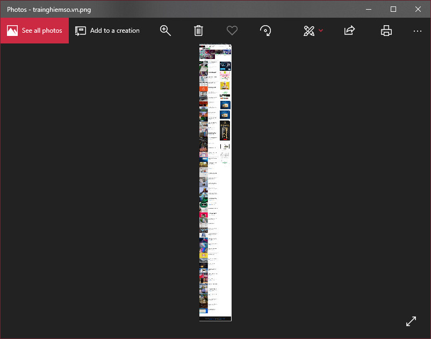The height and width of the screenshot is (339, 431).
Task: Delete the photo with the trash icon
Action: click(198, 31)
